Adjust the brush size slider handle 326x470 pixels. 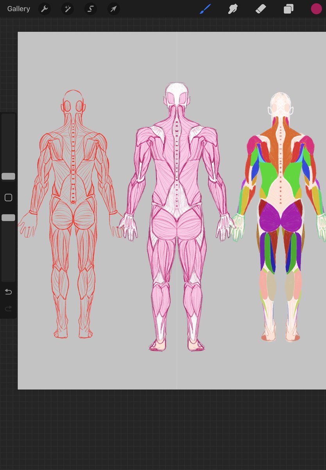pyautogui.click(x=8, y=176)
